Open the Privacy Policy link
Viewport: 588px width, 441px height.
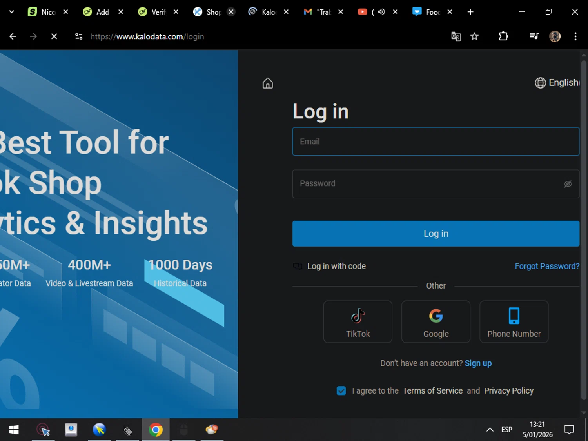(x=508, y=391)
